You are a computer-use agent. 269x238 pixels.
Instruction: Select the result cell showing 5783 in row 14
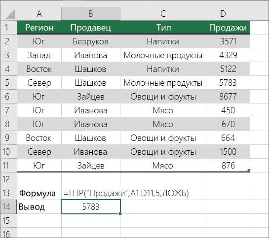(91, 206)
